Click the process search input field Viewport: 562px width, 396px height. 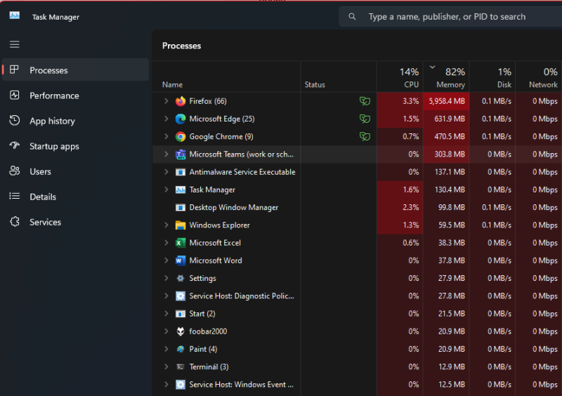450,16
